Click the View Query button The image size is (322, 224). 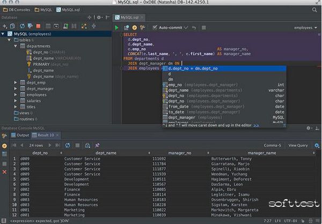(298, 146)
